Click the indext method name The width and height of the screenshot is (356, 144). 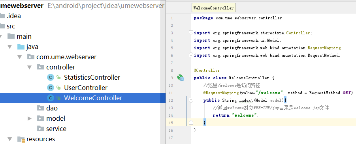tap(246, 100)
